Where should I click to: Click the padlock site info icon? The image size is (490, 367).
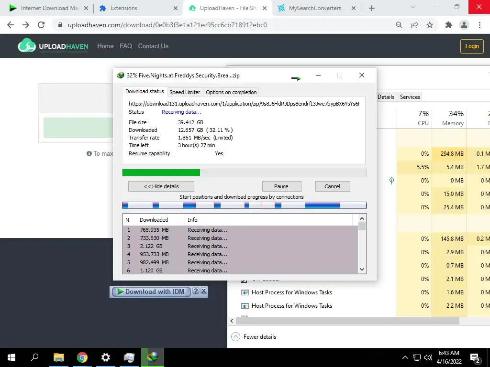(x=60, y=25)
